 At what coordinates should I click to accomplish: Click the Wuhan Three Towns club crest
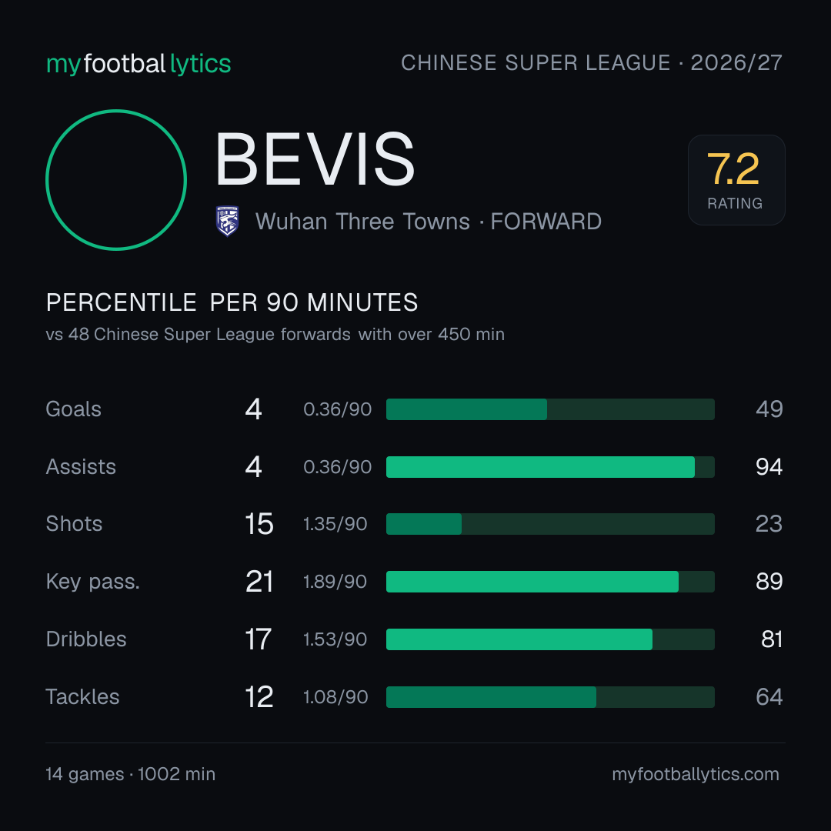[x=227, y=221]
